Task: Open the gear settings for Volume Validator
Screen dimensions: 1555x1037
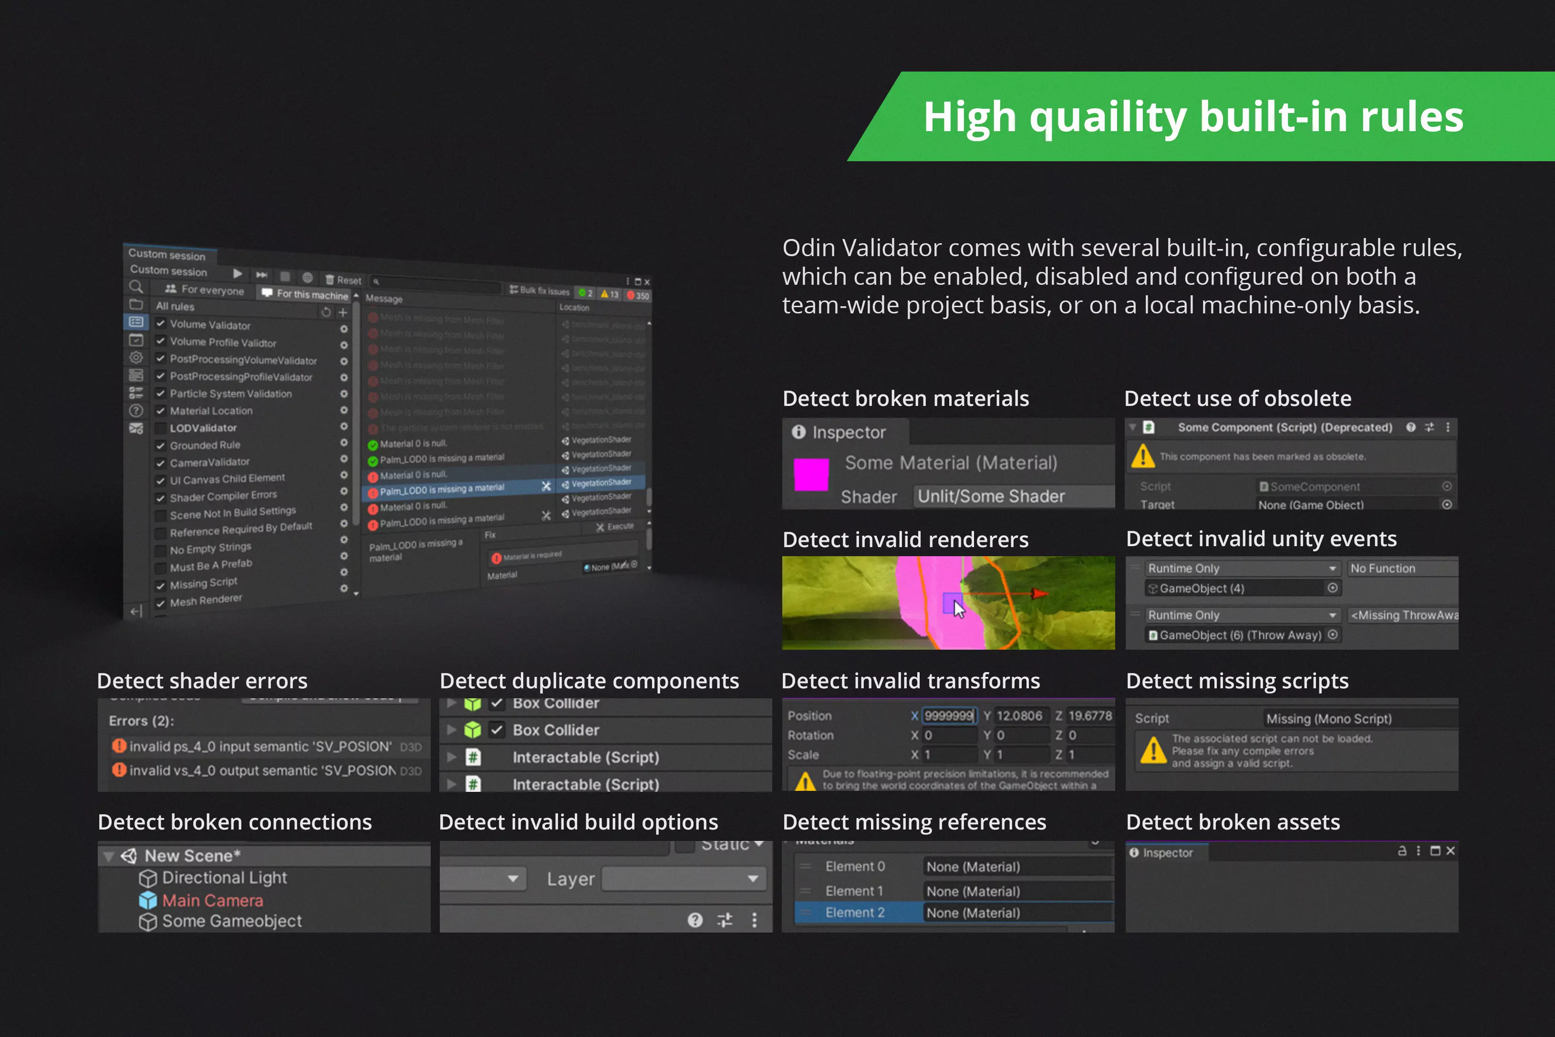Action: [x=344, y=329]
